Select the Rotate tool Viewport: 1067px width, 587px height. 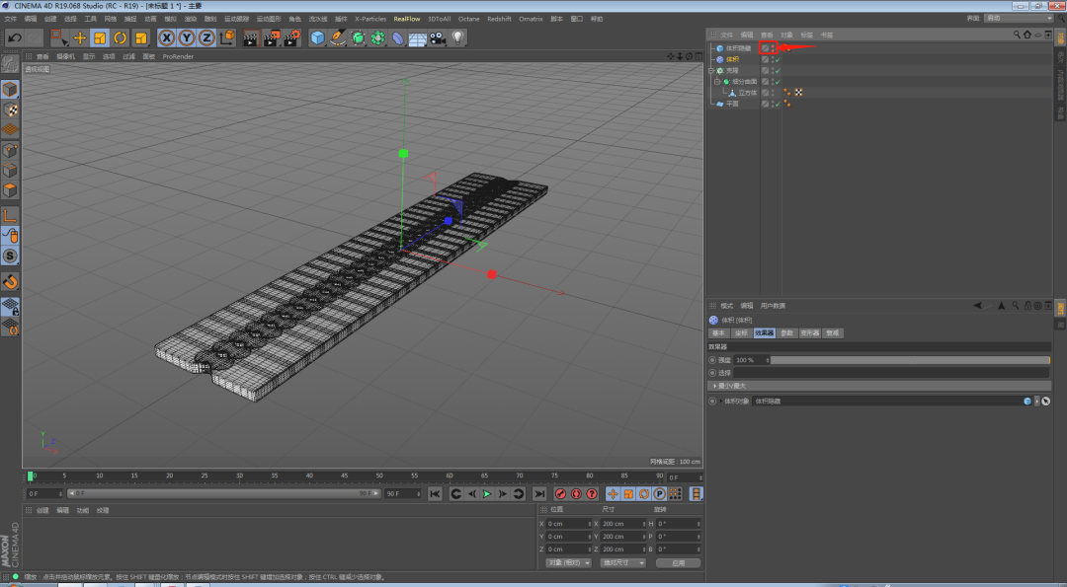coord(120,37)
